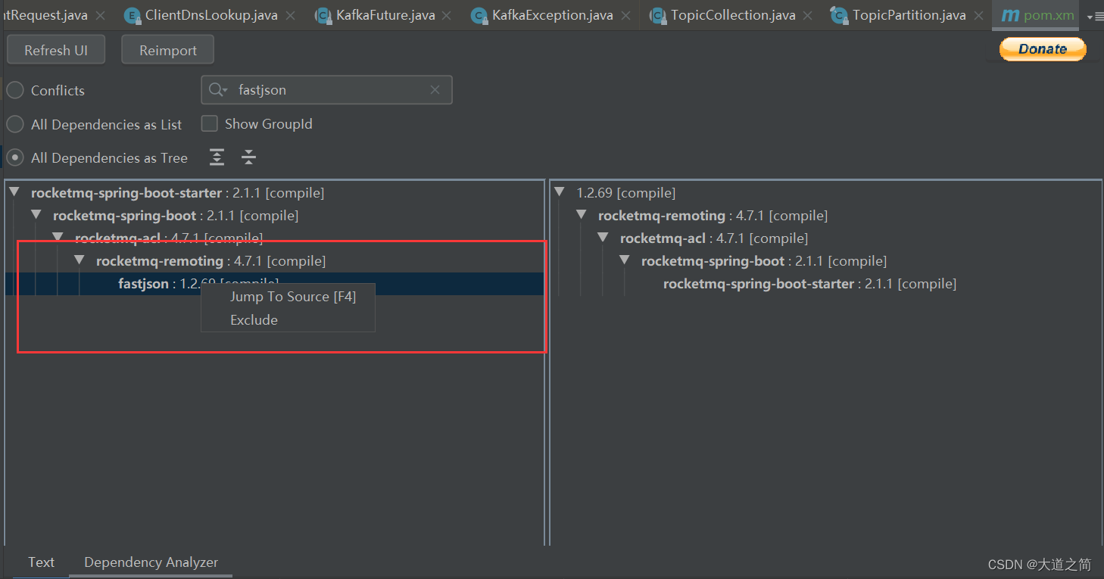Collapse the 1.2.69 node in right tree
This screenshot has height=579, width=1104.
pos(560,193)
